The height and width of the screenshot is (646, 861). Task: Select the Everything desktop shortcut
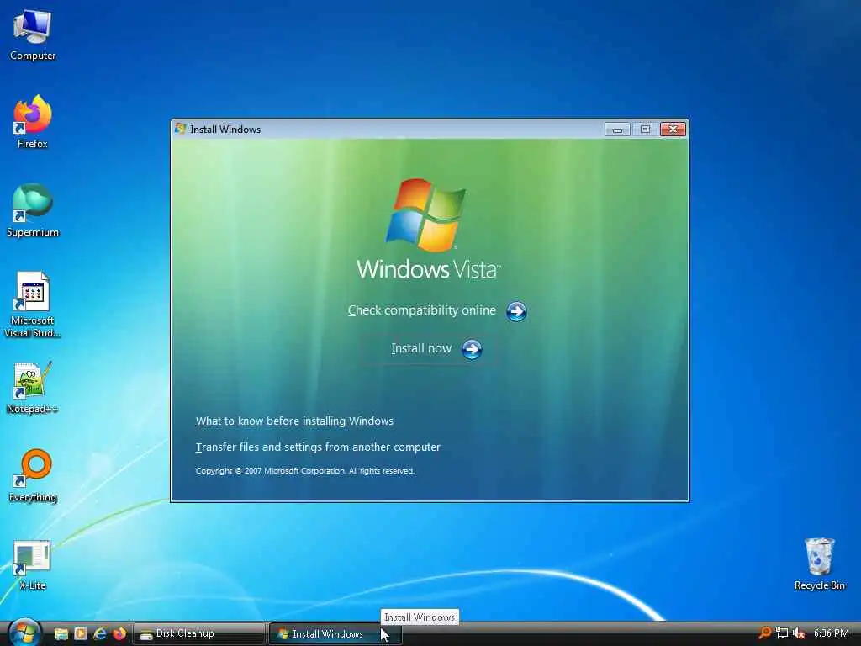(33, 476)
